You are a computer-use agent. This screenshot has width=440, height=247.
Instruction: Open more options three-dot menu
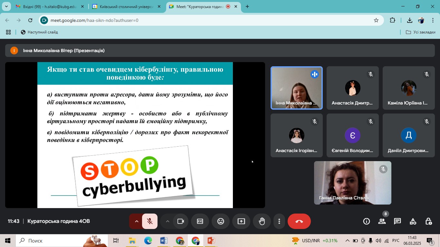point(279,221)
